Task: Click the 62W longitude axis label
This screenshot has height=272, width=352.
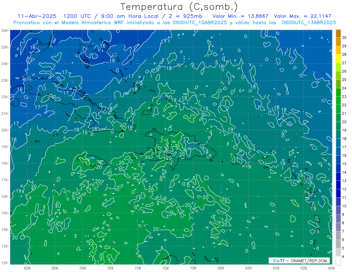Action: tap(304, 268)
